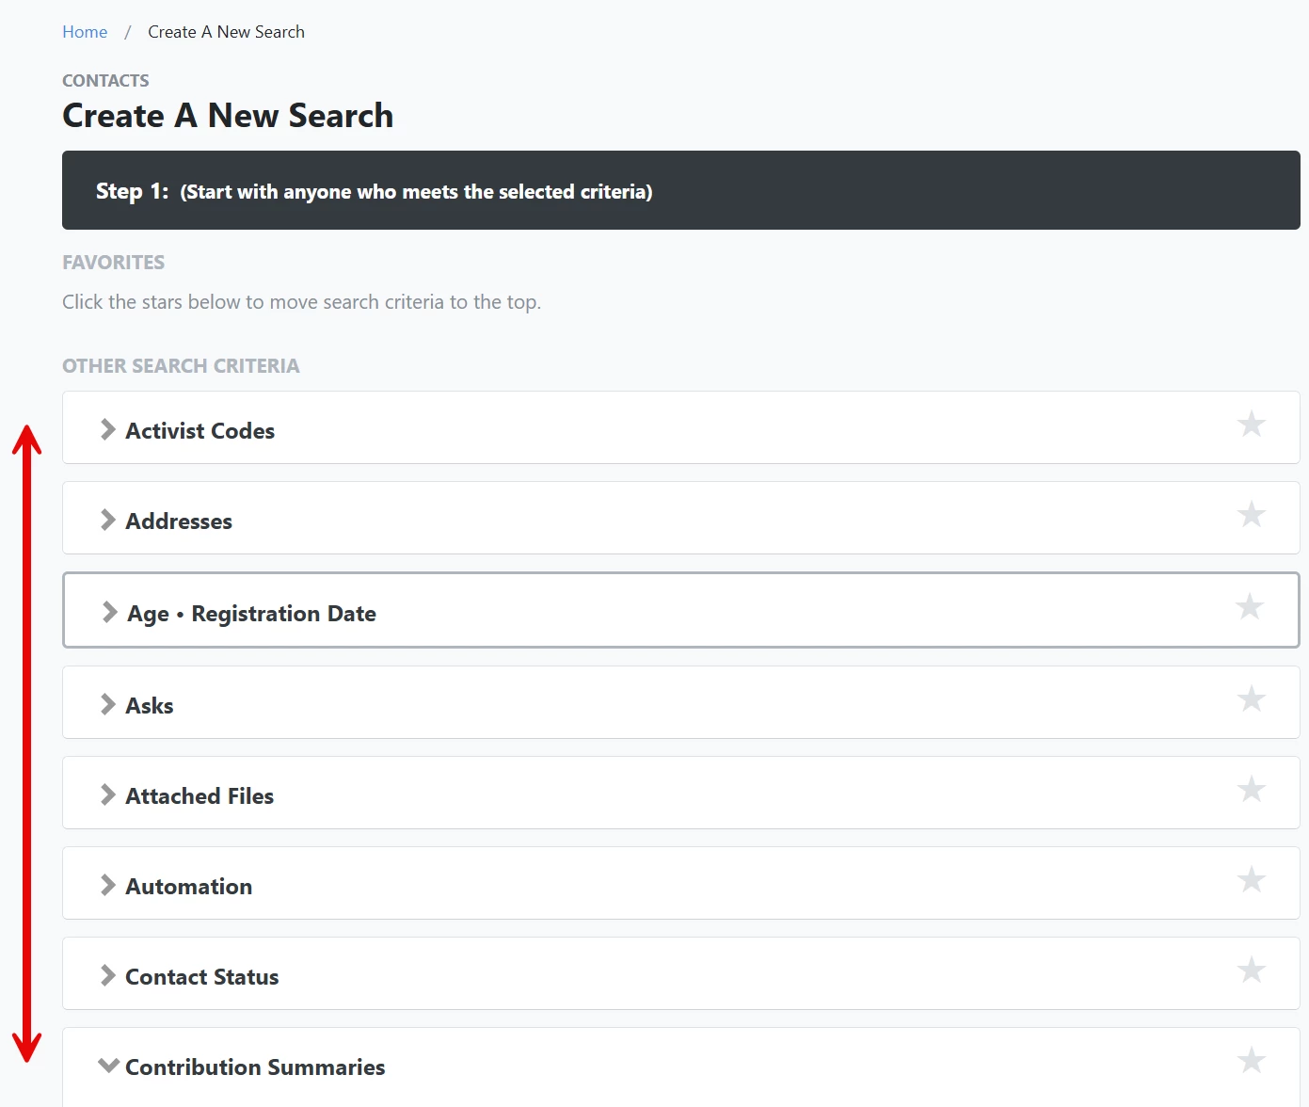Image resolution: width=1309 pixels, height=1107 pixels.
Task: Select the Age • Registration Date label
Action: [x=251, y=614]
